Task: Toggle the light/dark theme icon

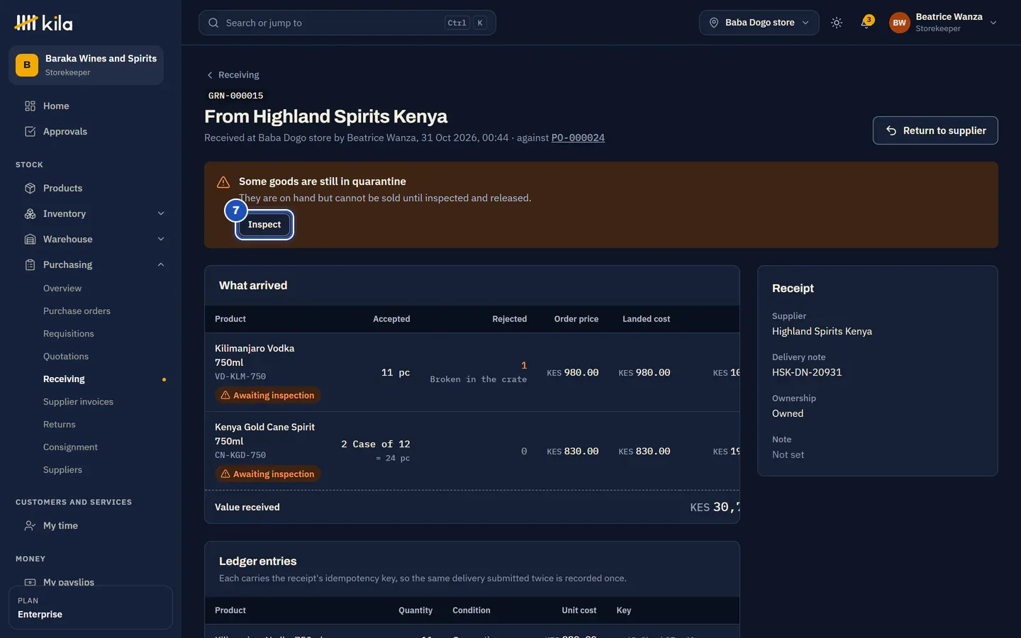Action: coord(837,23)
